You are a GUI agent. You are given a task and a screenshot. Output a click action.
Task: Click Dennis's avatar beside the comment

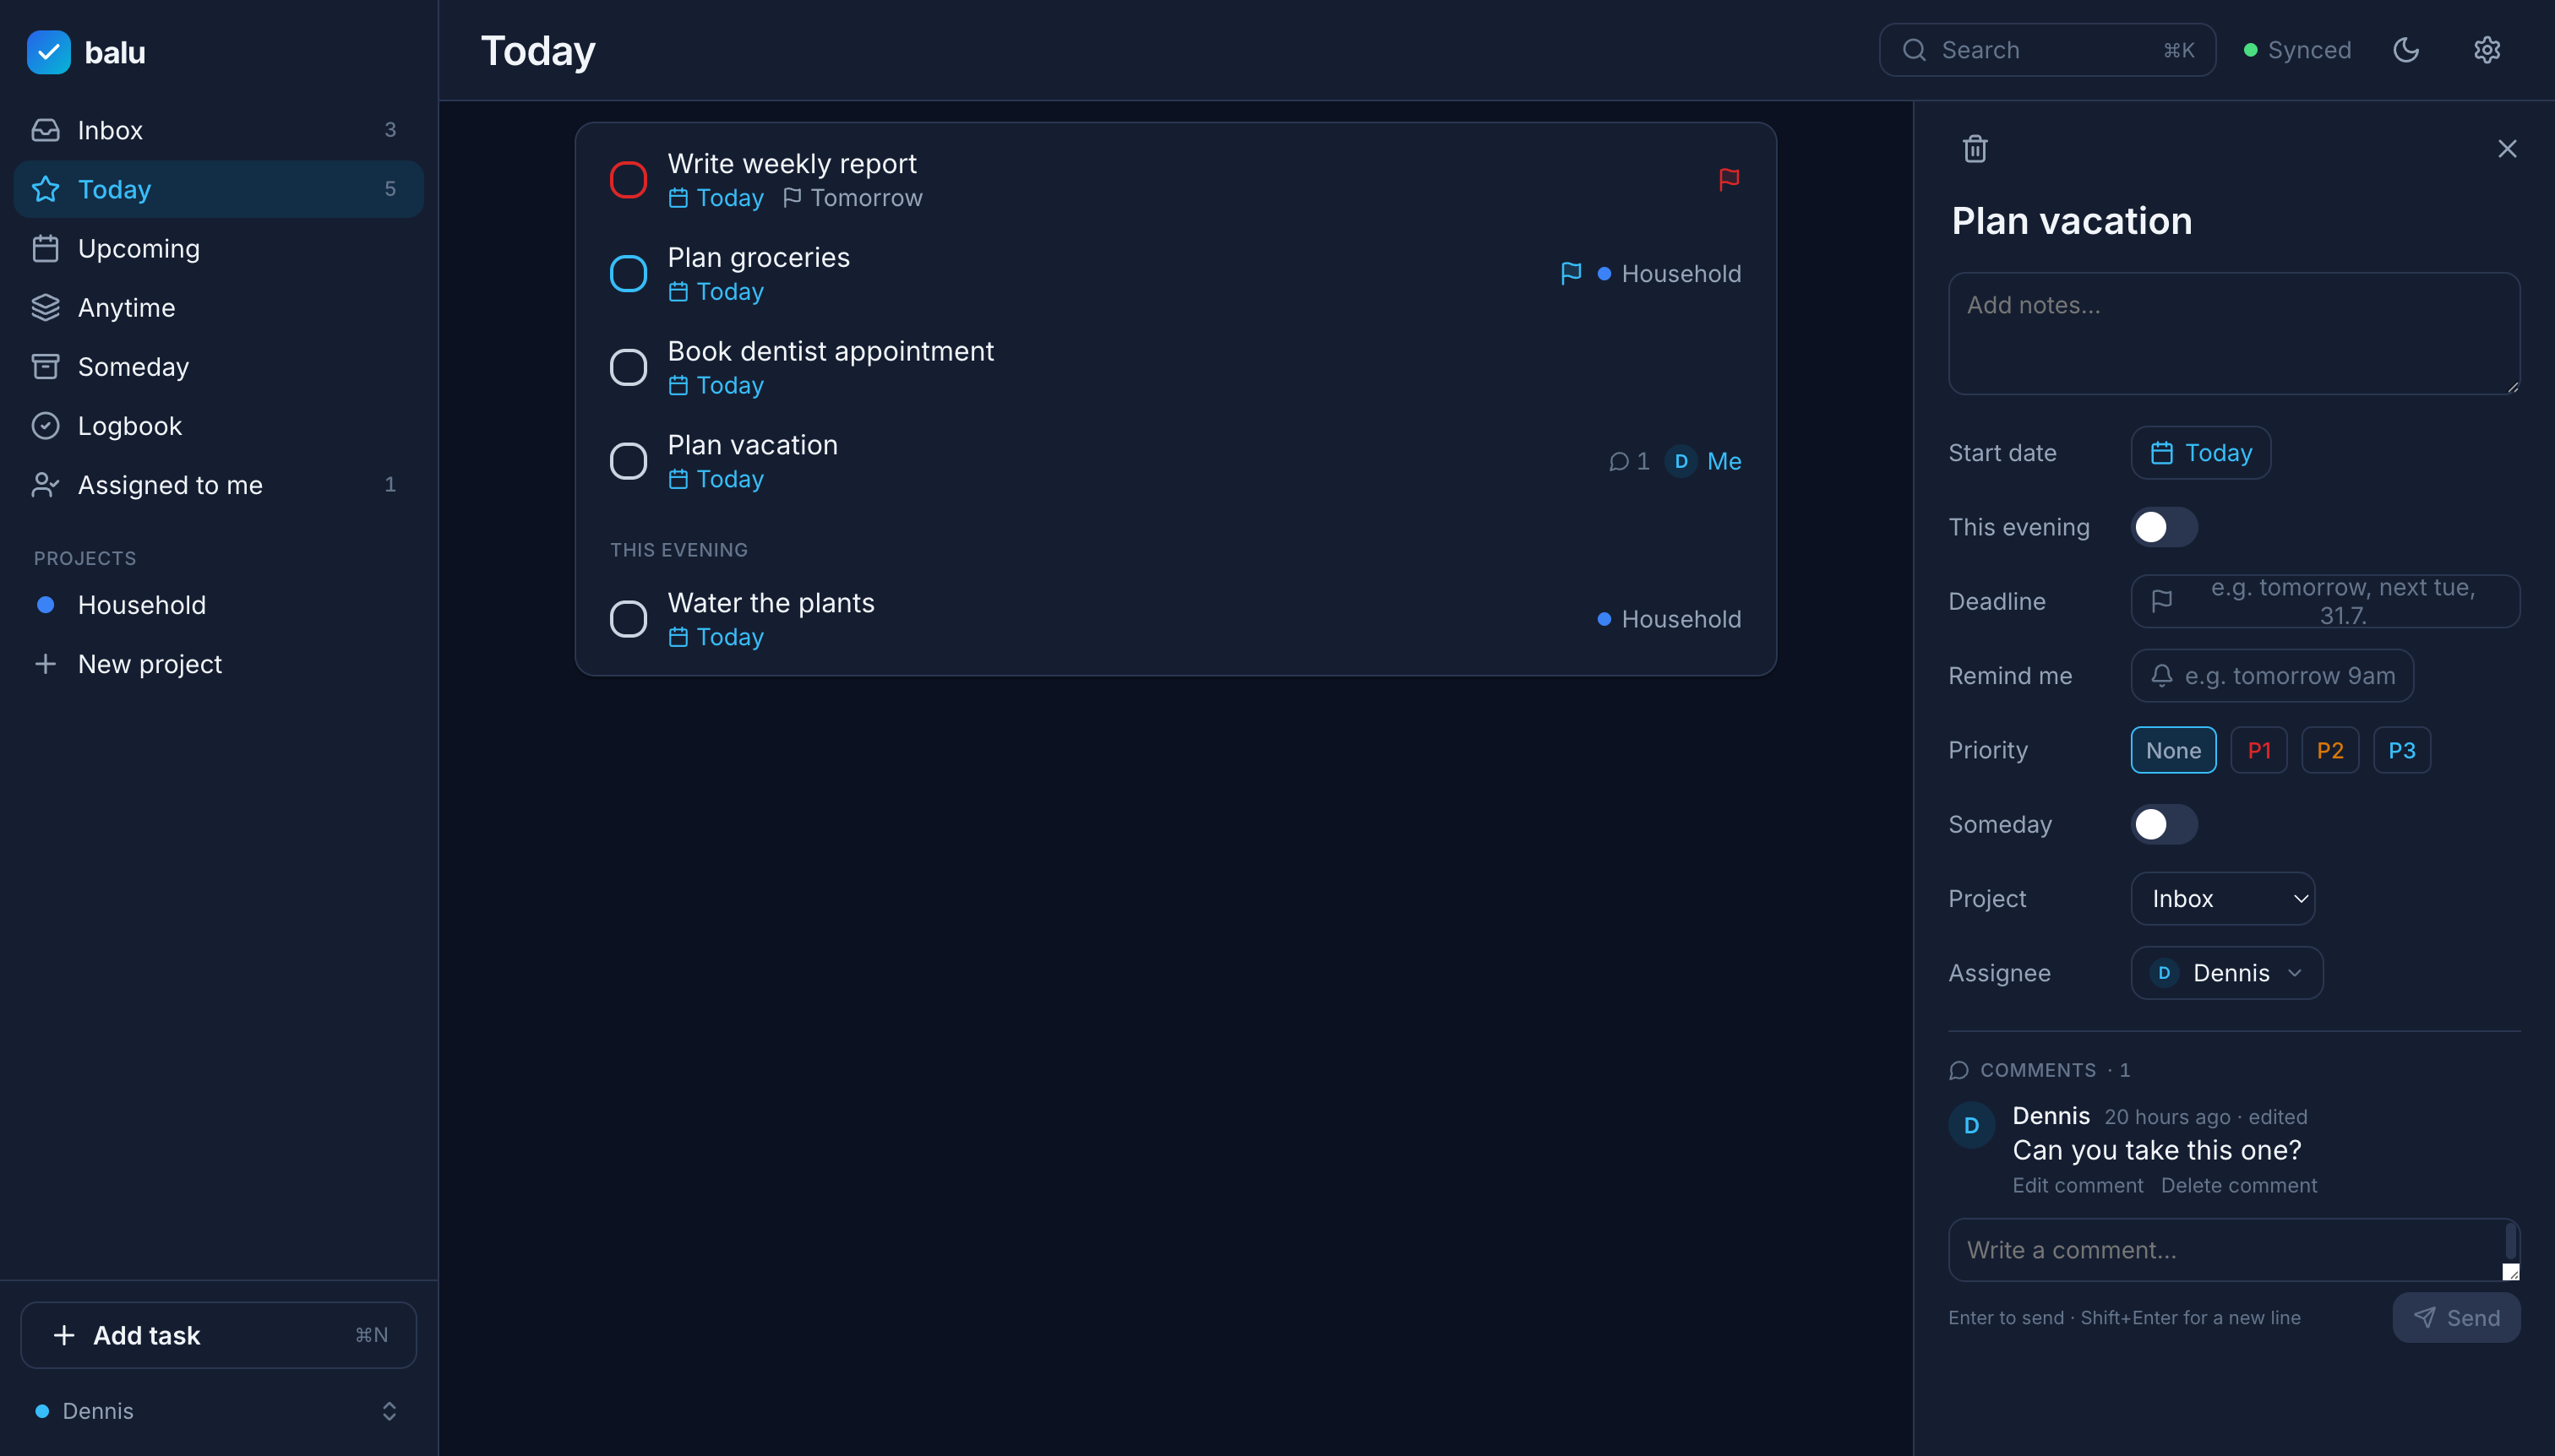(1972, 1126)
